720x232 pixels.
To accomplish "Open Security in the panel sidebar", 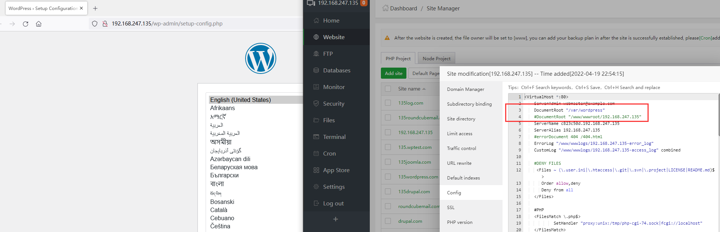I will 336,103.
